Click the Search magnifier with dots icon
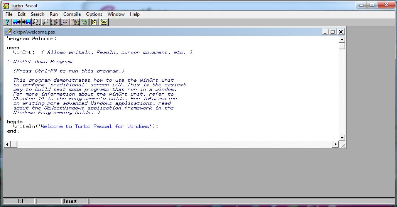The image size is (397, 207). [x=36, y=22]
